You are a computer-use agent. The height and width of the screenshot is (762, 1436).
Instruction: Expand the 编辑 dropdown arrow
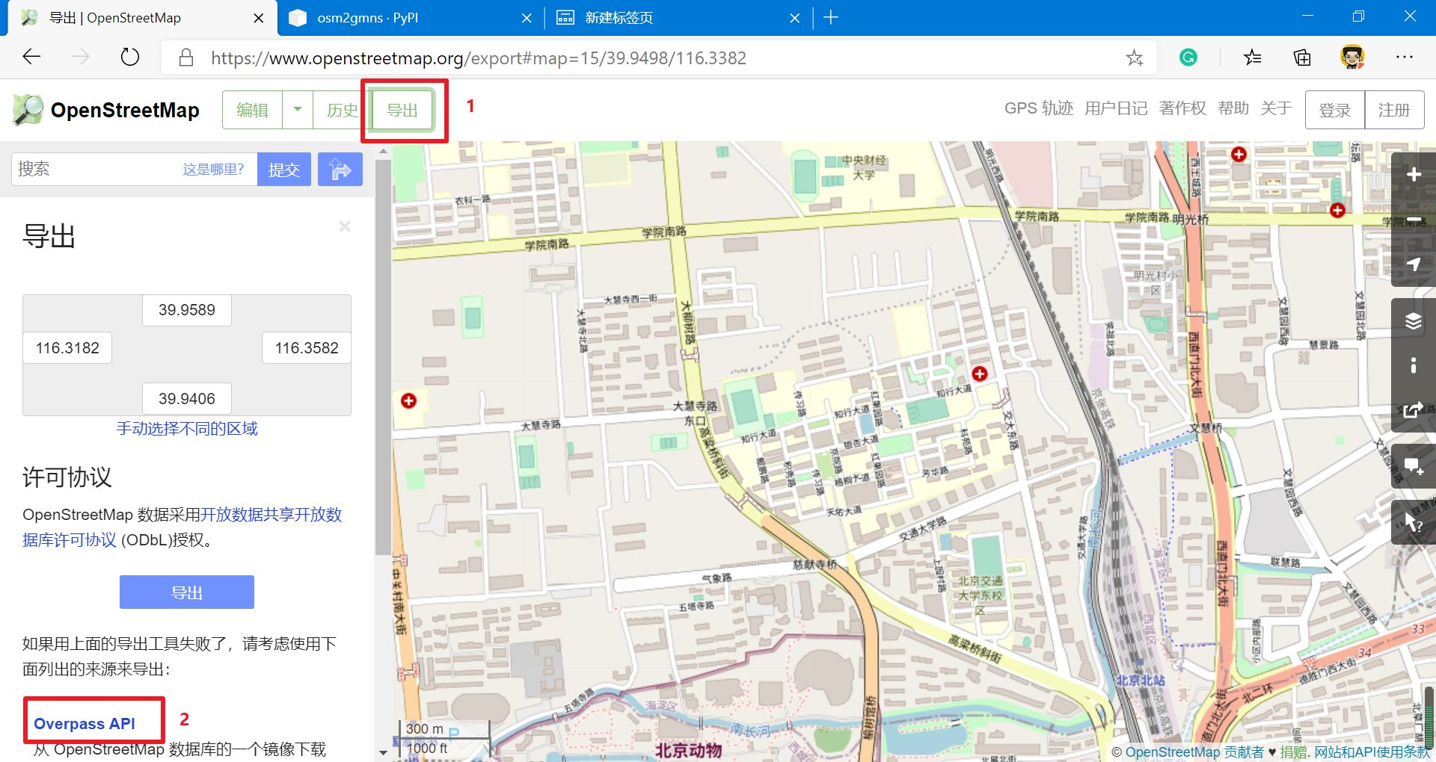[x=298, y=110]
